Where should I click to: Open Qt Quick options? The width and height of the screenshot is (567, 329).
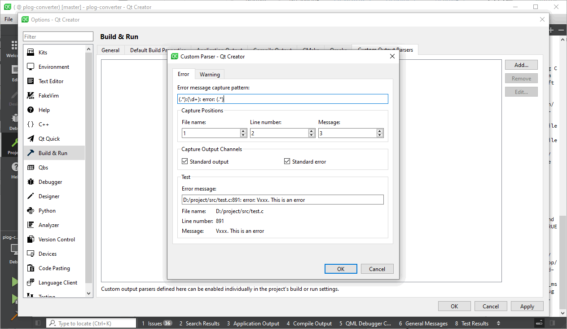[x=54, y=139]
